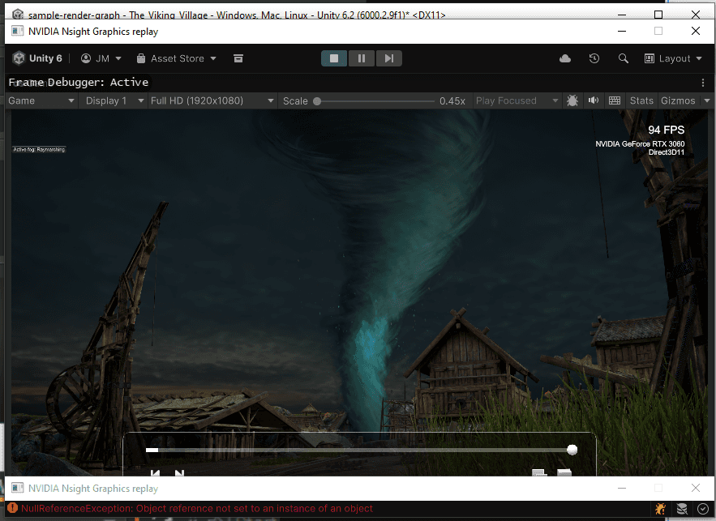This screenshot has height=521, width=716.
Task: Open the undo history icon
Action: click(x=594, y=58)
